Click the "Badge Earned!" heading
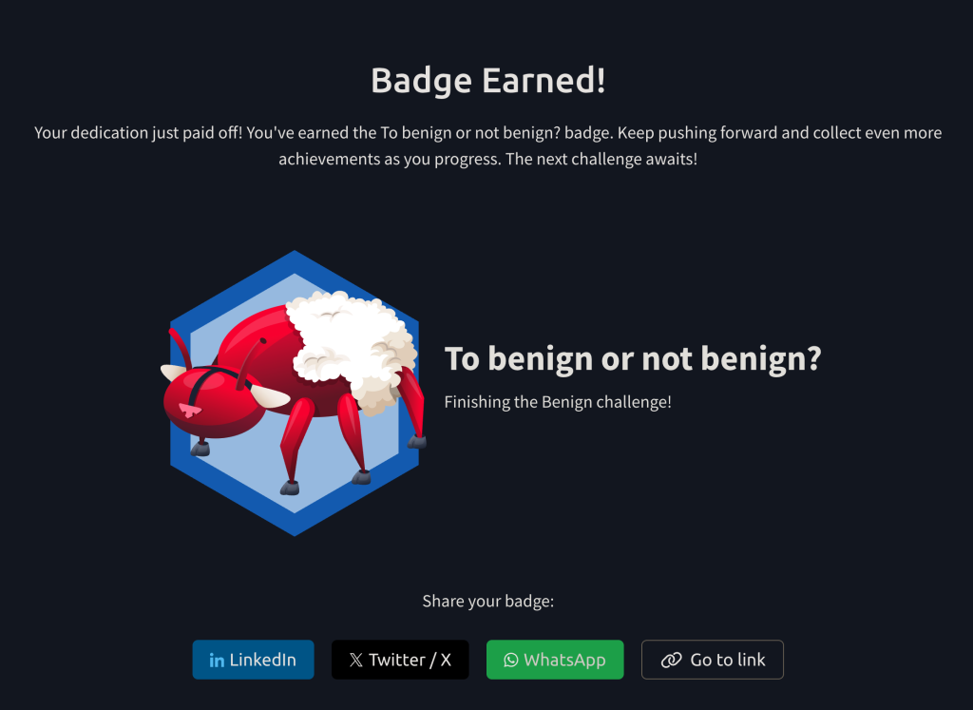Image resolution: width=973 pixels, height=710 pixels. coord(487,80)
